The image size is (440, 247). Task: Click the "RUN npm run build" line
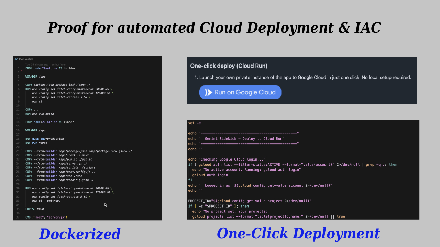[40, 114]
